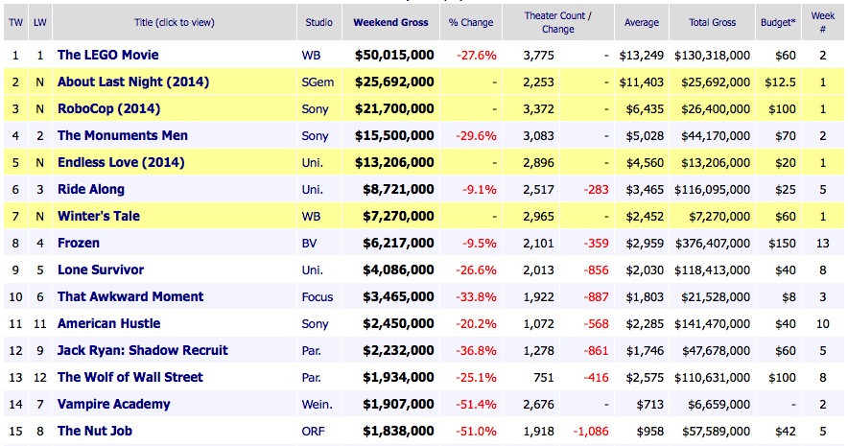The image size is (848, 446).
Task: Open The Wolf of Wall Street
Action: [130, 378]
